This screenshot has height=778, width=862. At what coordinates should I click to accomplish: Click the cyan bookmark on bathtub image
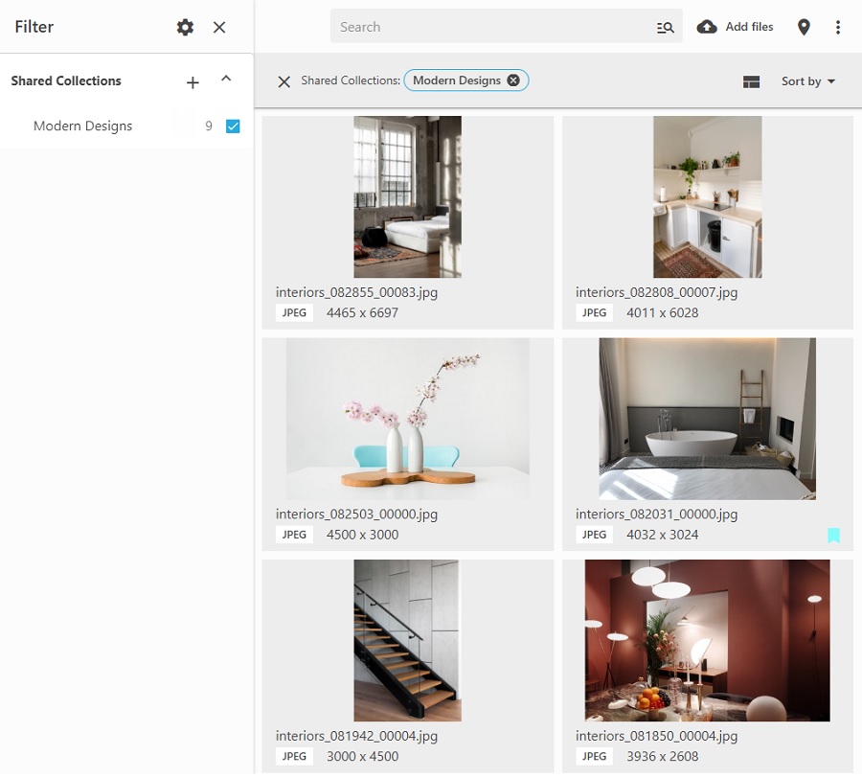pos(833,536)
